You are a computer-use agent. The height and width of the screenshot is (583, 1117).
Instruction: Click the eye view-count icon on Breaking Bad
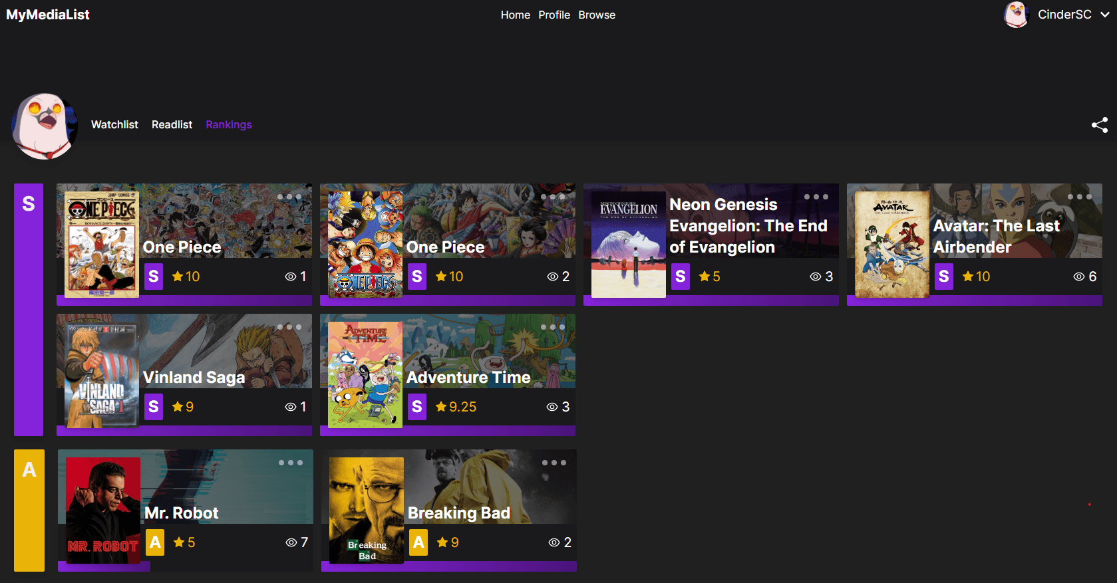[x=554, y=542]
